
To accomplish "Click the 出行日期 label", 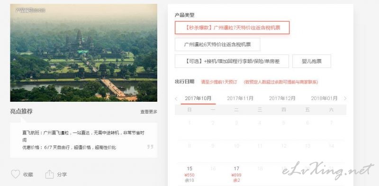I will [x=185, y=82].
